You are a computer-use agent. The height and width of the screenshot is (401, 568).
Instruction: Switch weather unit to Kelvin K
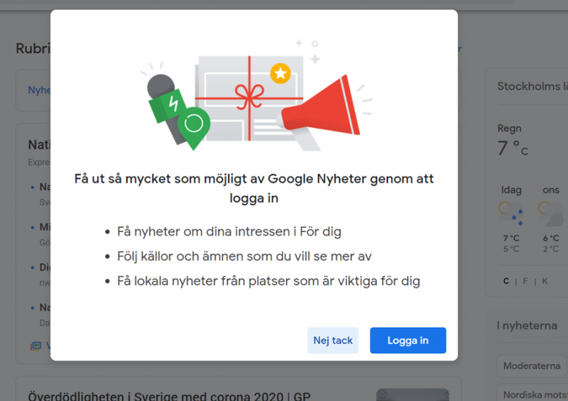[x=545, y=281]
